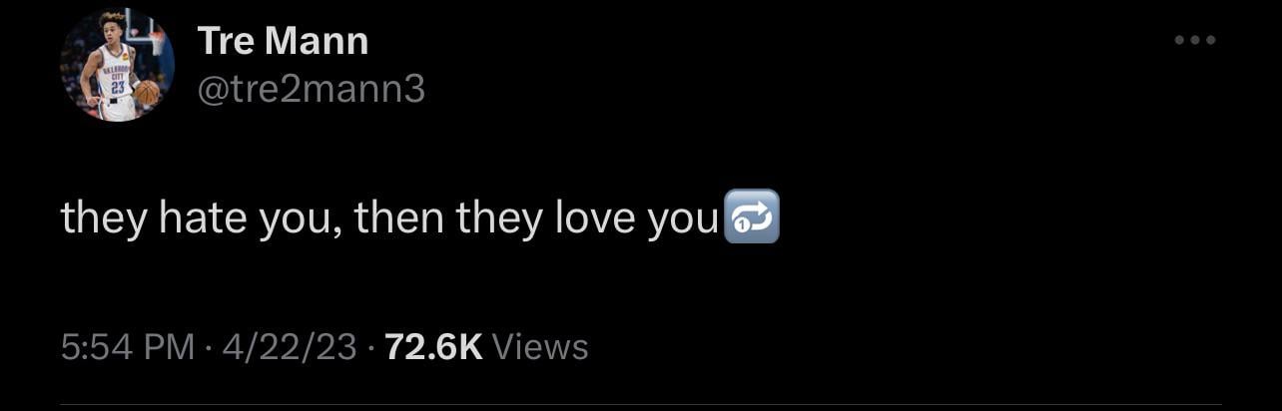Click the 4/22/23 date
This screenshot has height=411, width=1282.
tap(290, 347)
